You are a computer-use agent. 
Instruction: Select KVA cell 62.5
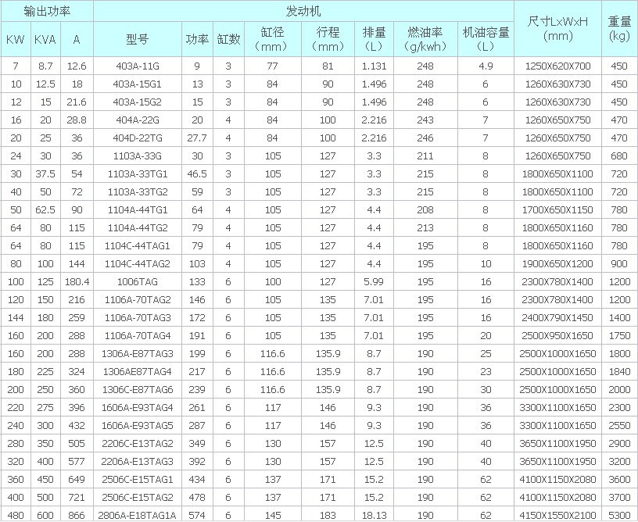45,209
